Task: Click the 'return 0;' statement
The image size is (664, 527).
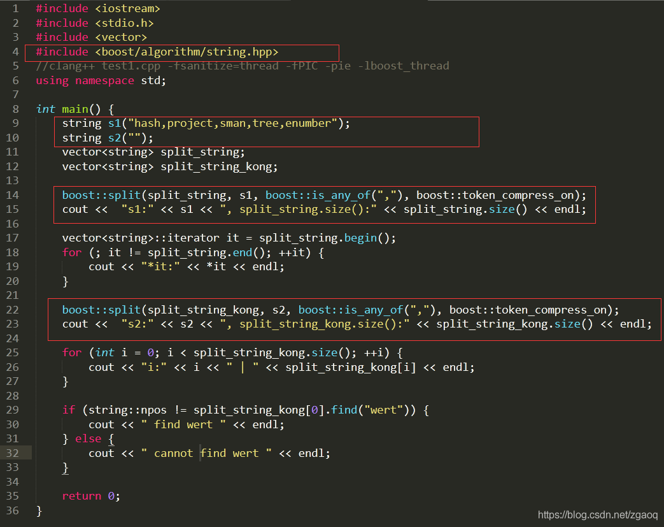Action: [x=91, y=496]
